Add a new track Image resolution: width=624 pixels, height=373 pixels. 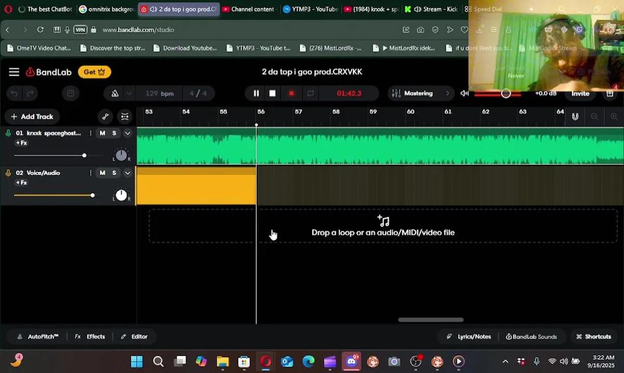coord(32,117)
